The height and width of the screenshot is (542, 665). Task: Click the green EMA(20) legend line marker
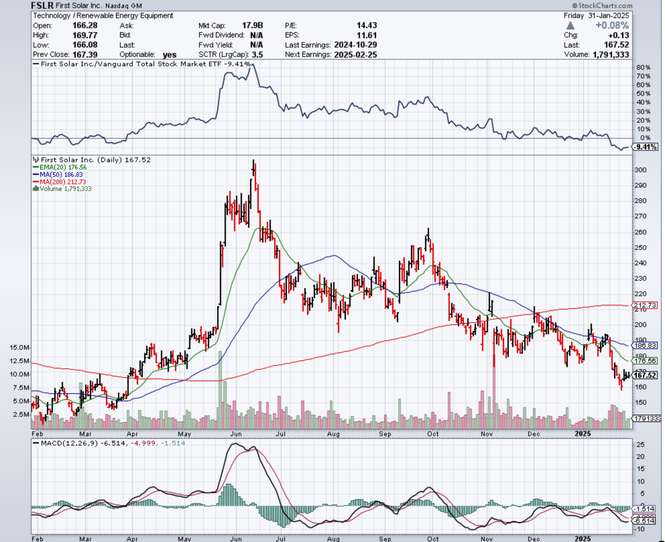click(36, 167)
